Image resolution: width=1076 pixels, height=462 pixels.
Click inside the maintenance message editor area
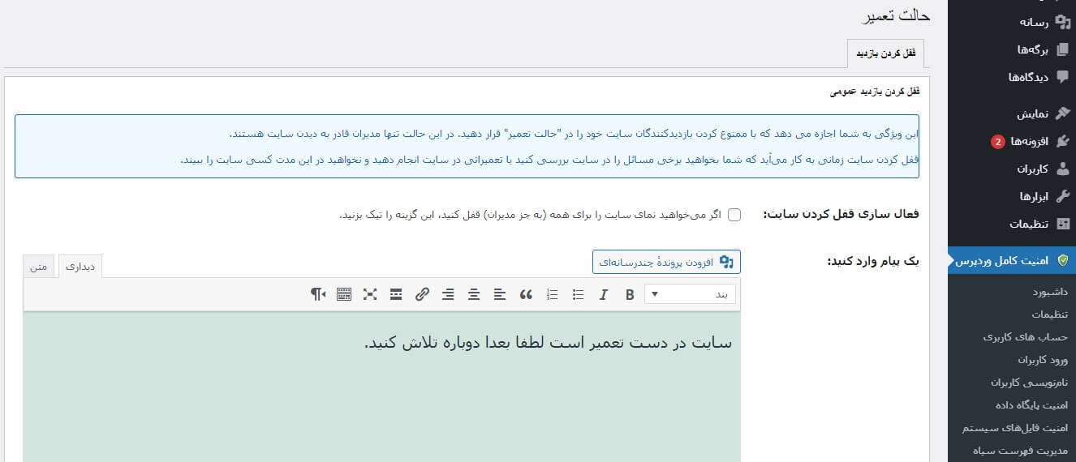click(x=382, y=387)
